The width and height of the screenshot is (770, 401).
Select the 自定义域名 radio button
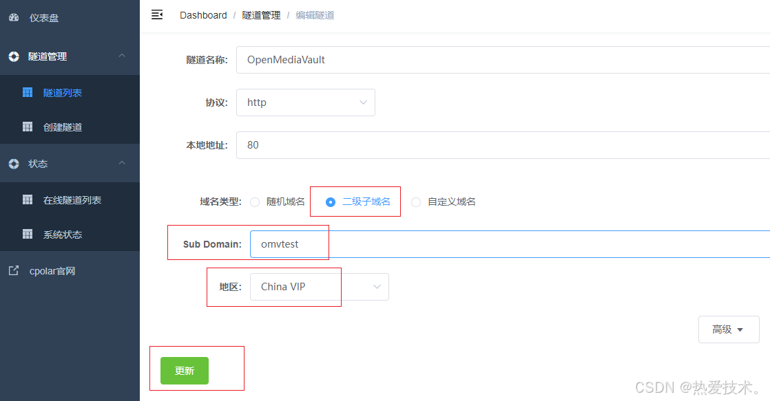pyautogui.click(x=416, y=202)
